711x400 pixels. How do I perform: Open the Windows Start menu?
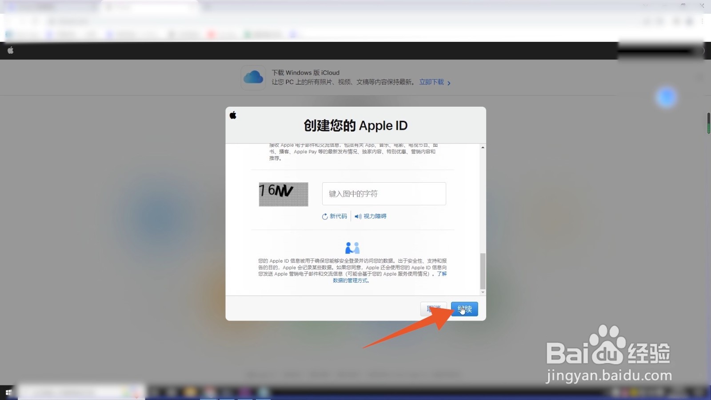8,392
